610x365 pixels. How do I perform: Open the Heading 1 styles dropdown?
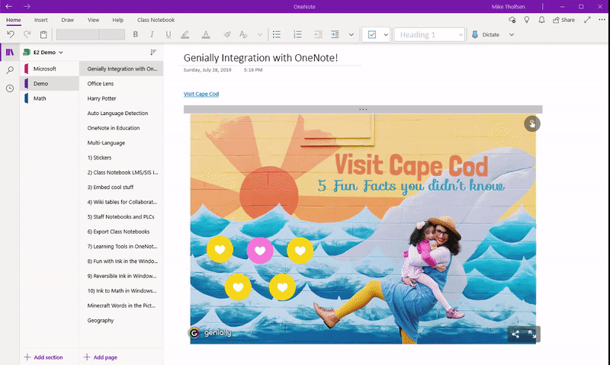tap(429, 34)
